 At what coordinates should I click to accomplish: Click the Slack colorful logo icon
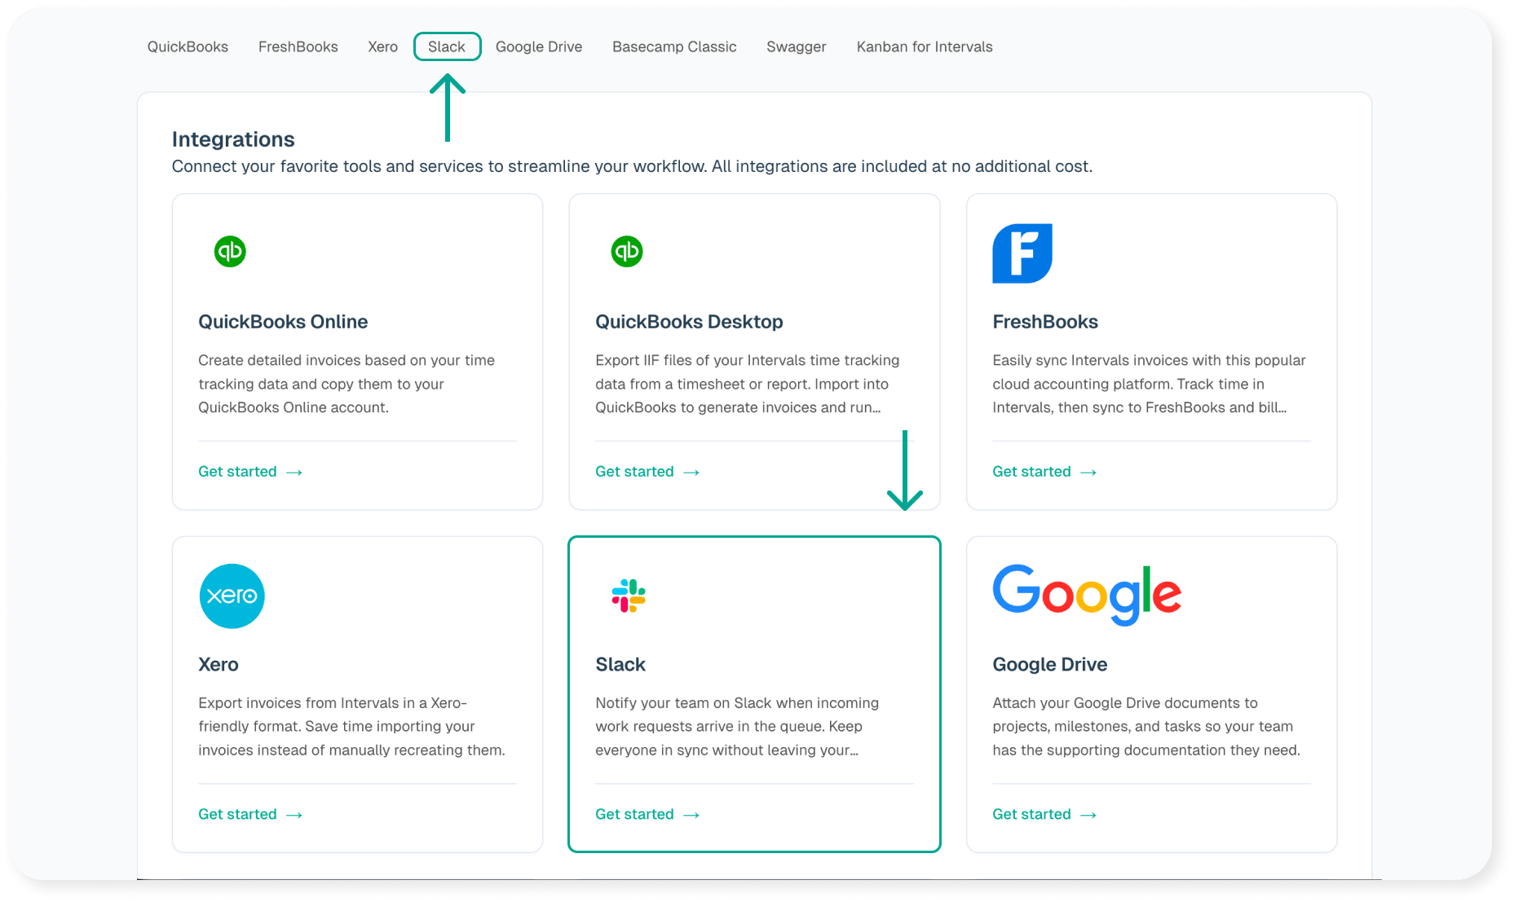[x=629, y=596]
